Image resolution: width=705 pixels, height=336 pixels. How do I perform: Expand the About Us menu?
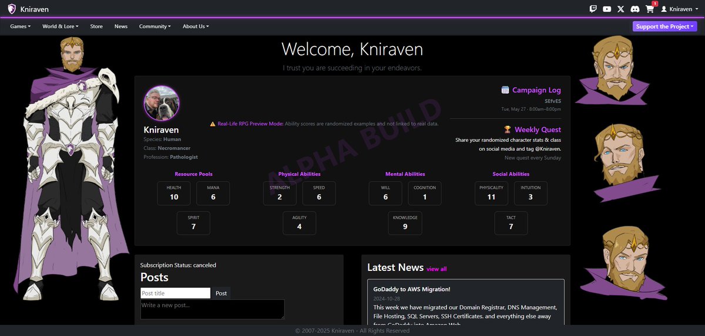click(x=196, y=26)
